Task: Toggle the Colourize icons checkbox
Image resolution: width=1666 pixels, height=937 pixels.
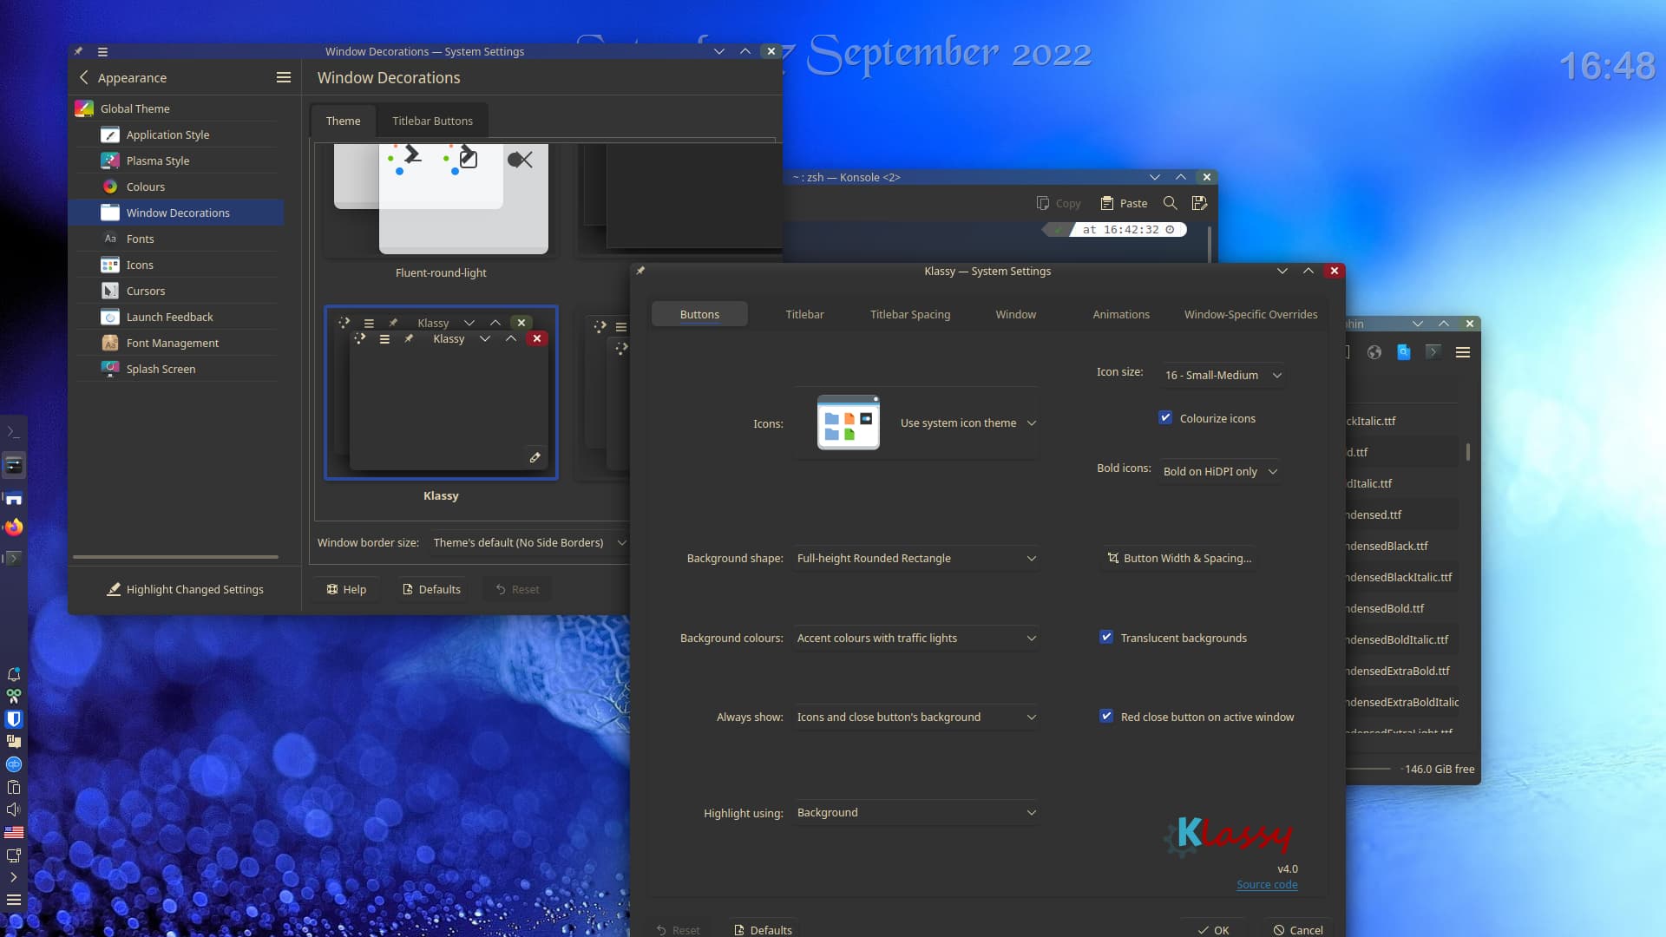Action: point(1165,417)
